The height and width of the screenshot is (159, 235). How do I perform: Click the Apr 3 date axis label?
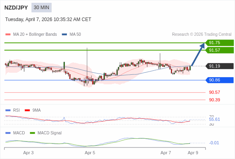click(x=28, y=153)
